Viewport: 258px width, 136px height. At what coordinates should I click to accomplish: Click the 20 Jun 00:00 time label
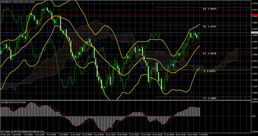click(x=122, y=134)
